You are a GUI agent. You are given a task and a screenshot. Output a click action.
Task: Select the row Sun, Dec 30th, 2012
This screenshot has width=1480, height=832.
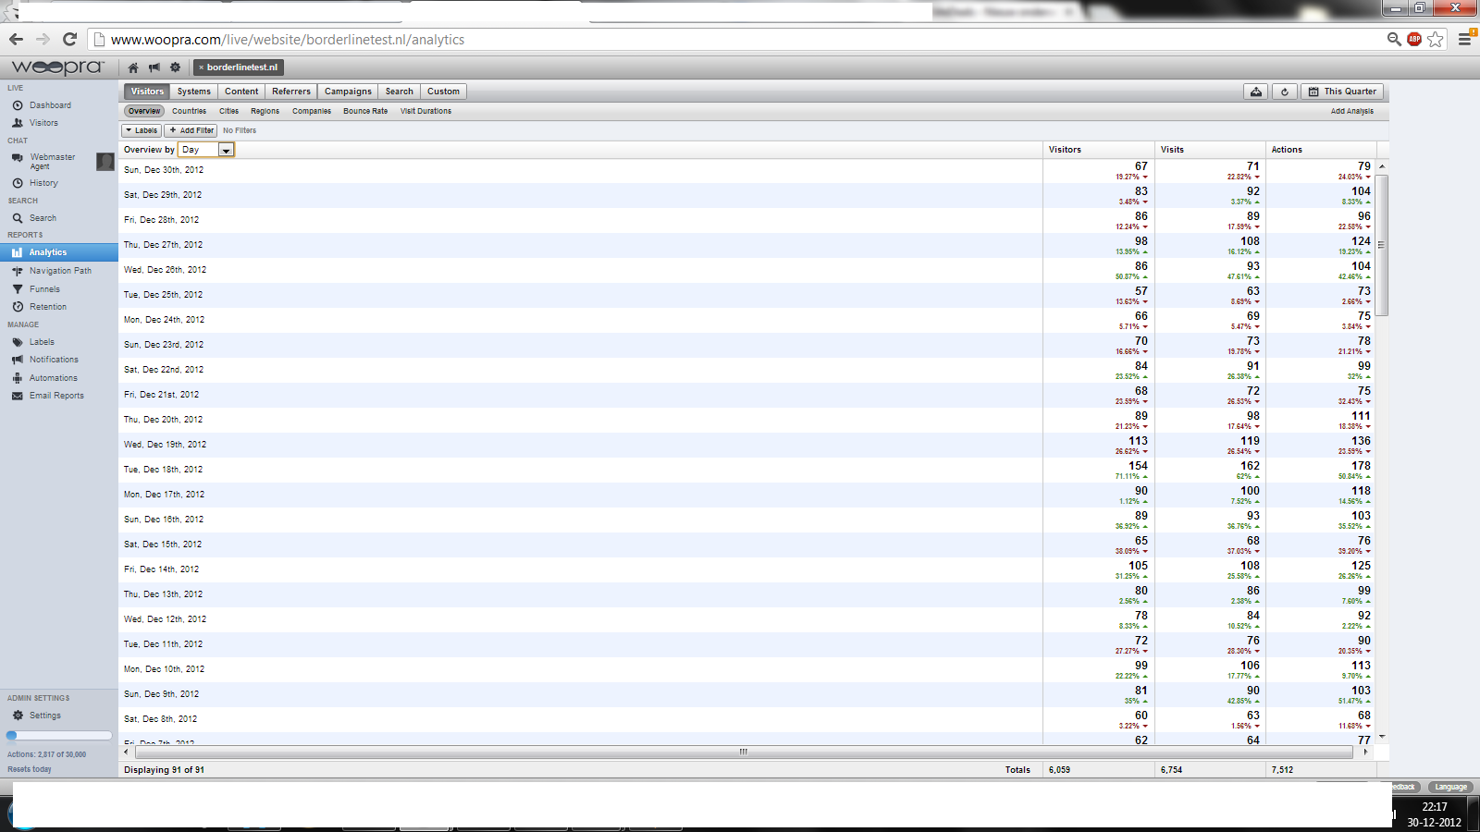[x=747, y=170]
